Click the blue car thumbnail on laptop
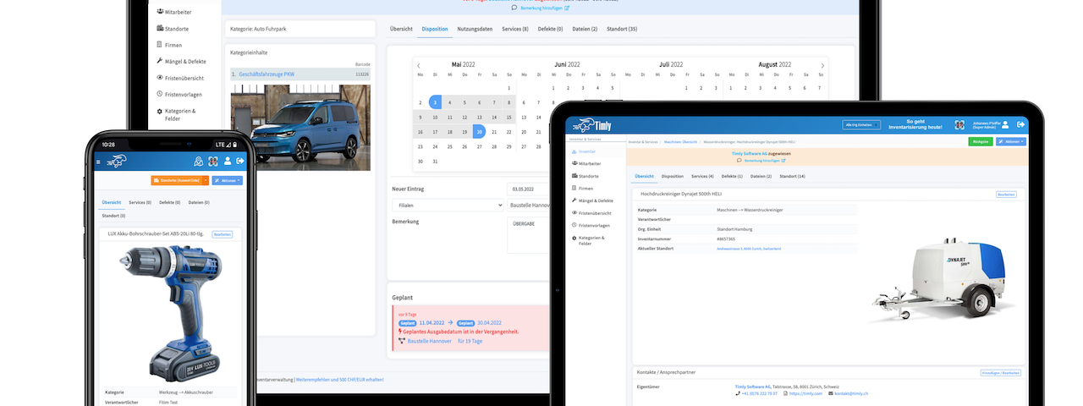1083x406 pixels. tap(300, 127)
